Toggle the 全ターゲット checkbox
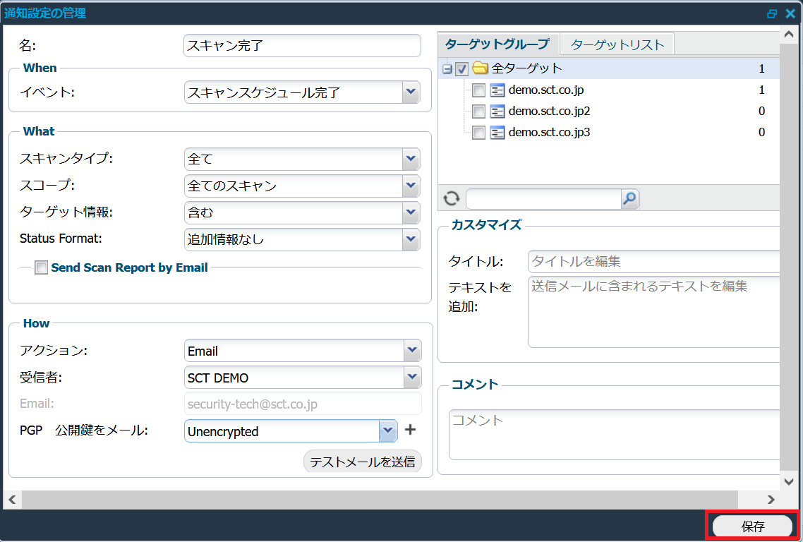The width and height of the screenshot is (803, 542). point(462,68)
